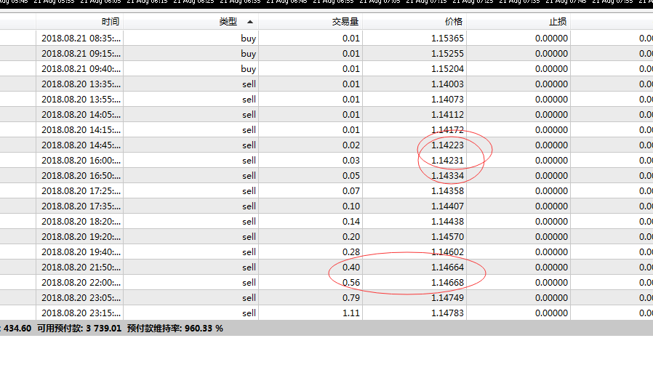Click the circled price 1.14223

click(x=447, y=145)
